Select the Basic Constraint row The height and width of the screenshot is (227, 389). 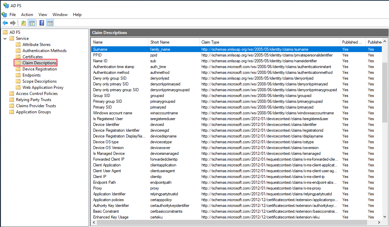point(236,211)
